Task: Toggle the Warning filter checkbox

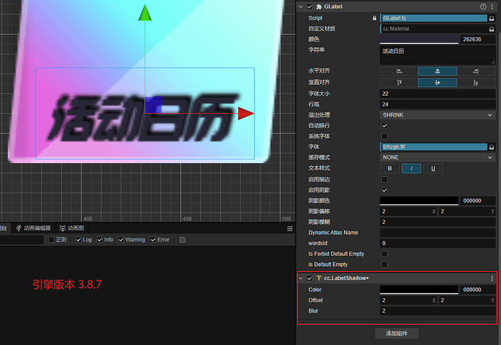Action: pos(121,240)
